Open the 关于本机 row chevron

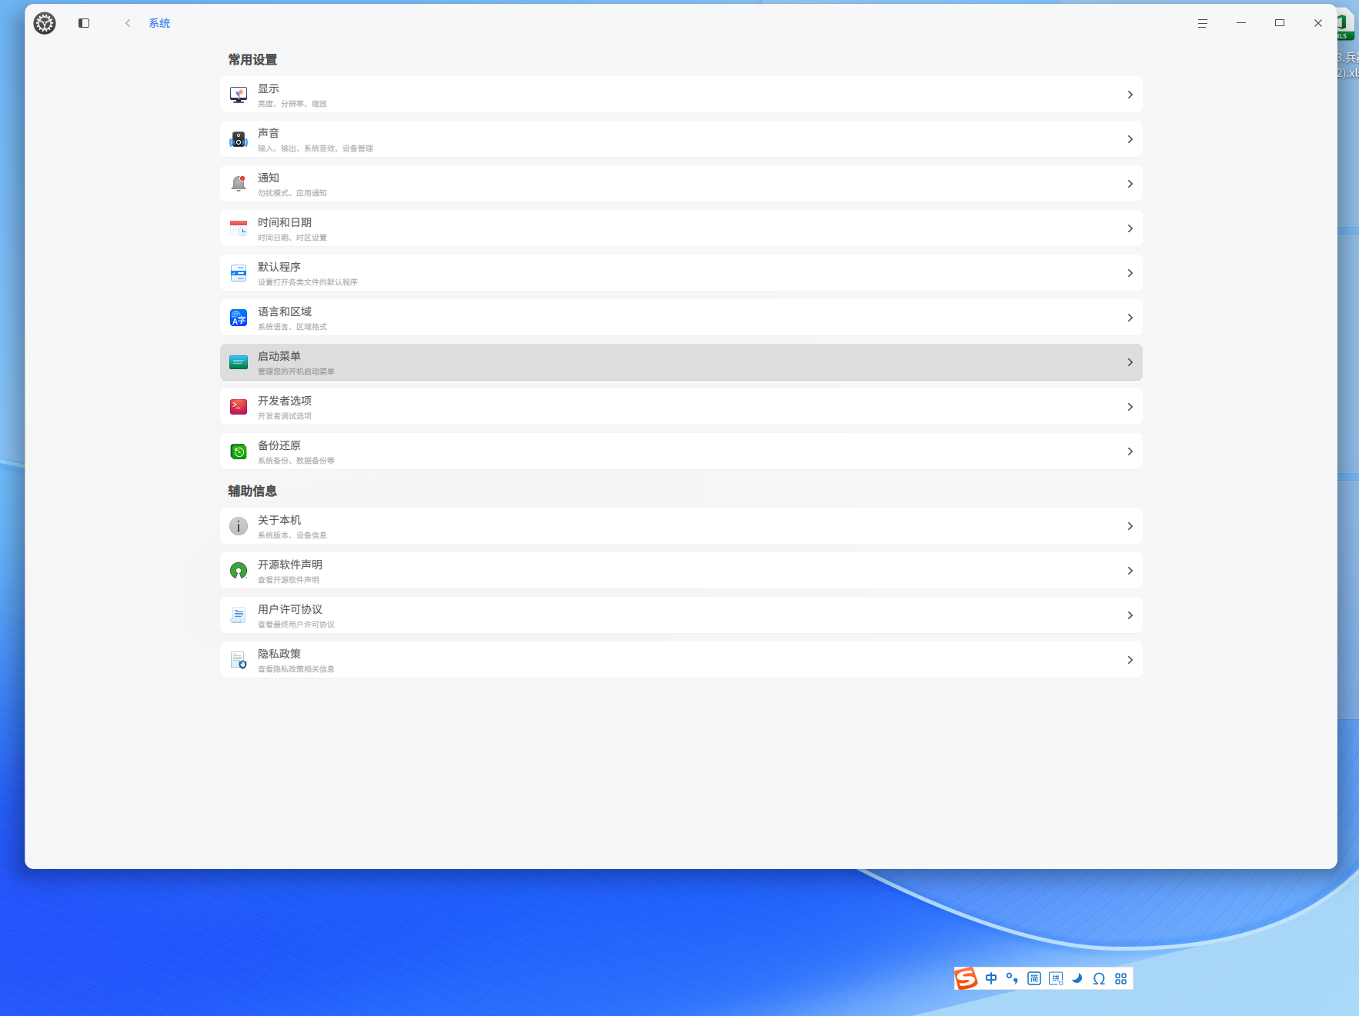pyautogui.click(x=1130, y=526)
